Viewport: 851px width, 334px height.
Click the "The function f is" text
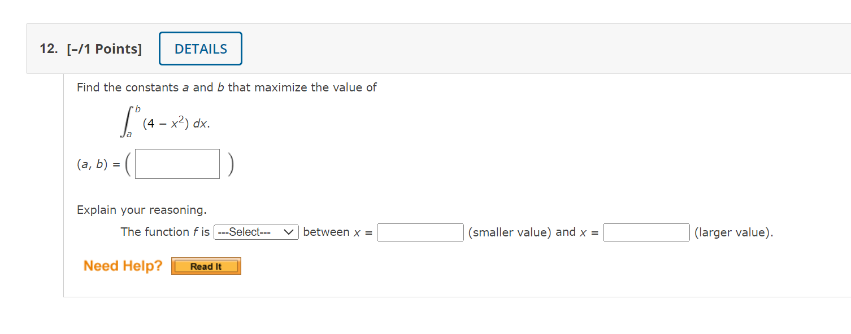(x=165, y=232)
